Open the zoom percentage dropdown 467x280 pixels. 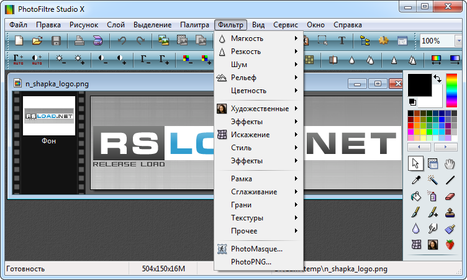459,41
